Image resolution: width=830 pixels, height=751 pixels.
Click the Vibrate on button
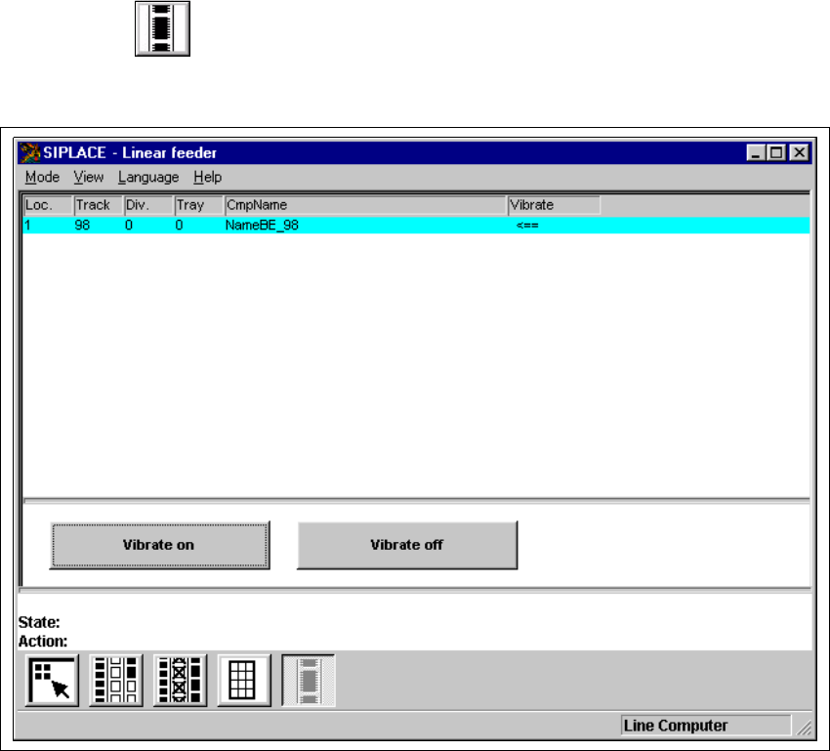(159, 545)
